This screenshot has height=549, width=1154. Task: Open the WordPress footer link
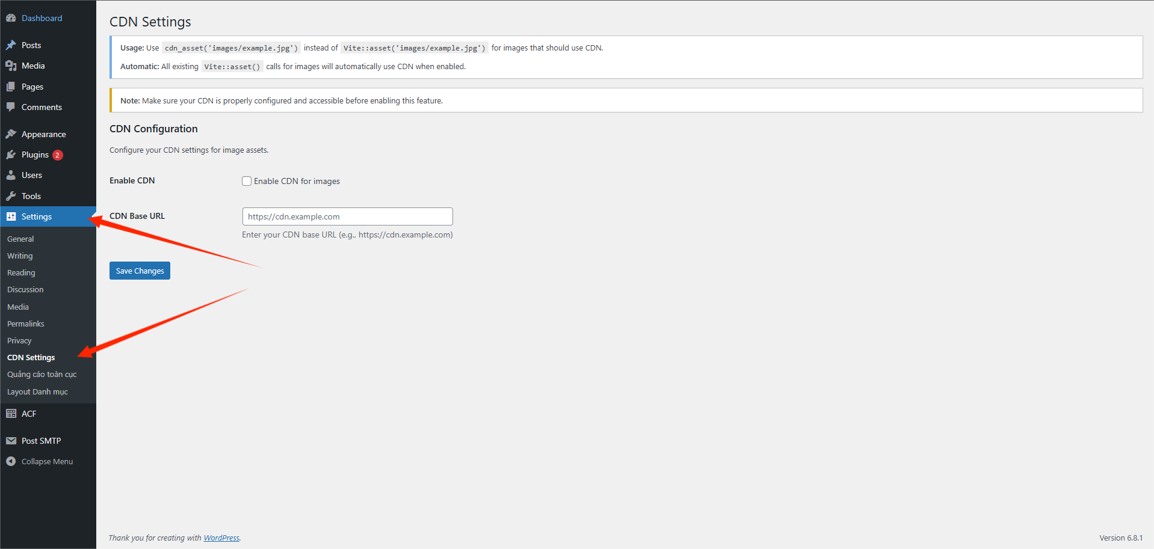(x=221, y=538)
